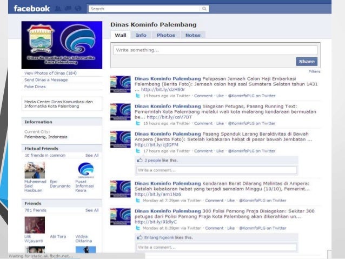Switch to the Photos tab
Viewport: 345px width, 259px height.
(x=166, y=35)
